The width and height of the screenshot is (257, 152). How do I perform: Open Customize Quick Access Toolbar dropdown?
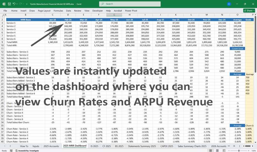click(27, 4)
